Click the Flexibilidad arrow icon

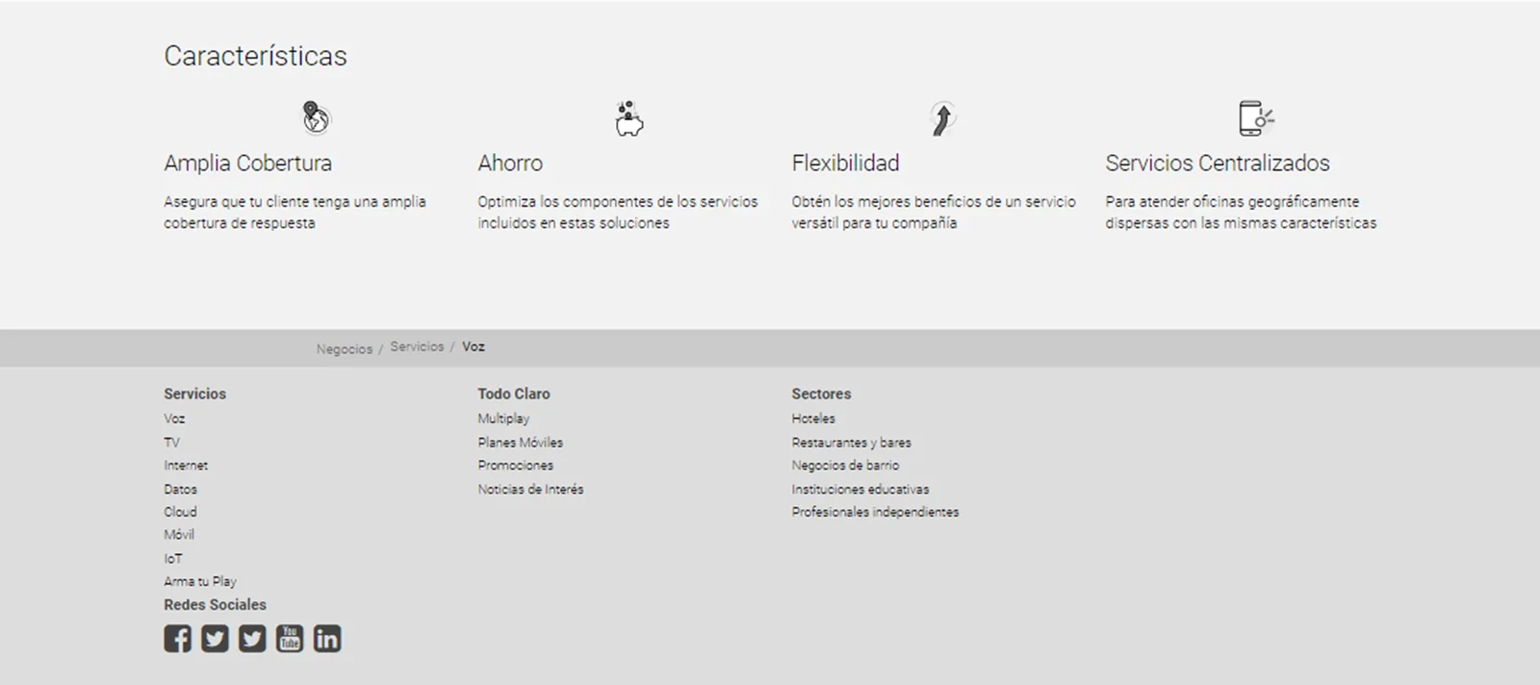coord(943,118)
